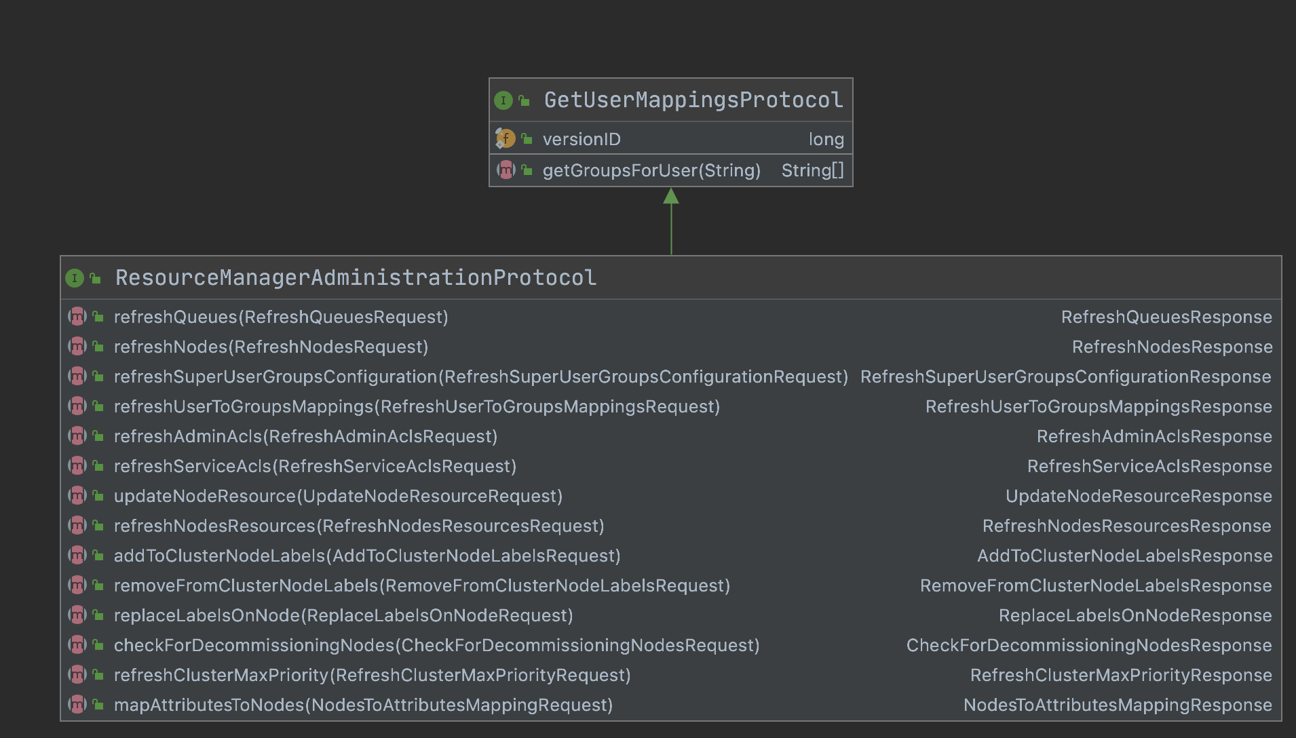Click RefreshSuperUserGroupsConfigurationResponse return type
Screen dimensions: 1296x738
[x=1066, y=376]
